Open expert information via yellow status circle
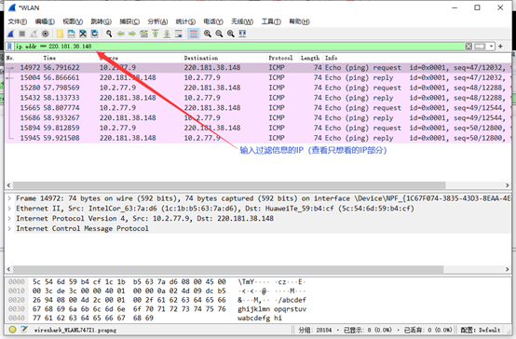The image size is (516, 339). [x=12, y=330]
